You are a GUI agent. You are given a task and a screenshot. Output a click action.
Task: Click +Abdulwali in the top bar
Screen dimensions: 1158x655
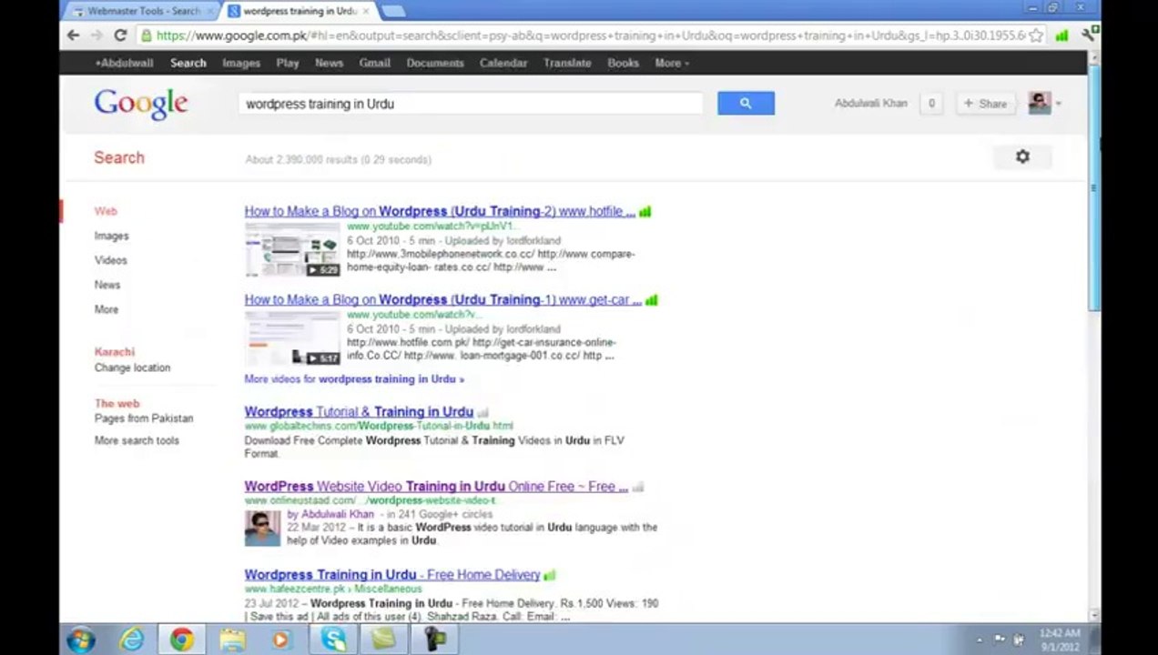(124, 63)
